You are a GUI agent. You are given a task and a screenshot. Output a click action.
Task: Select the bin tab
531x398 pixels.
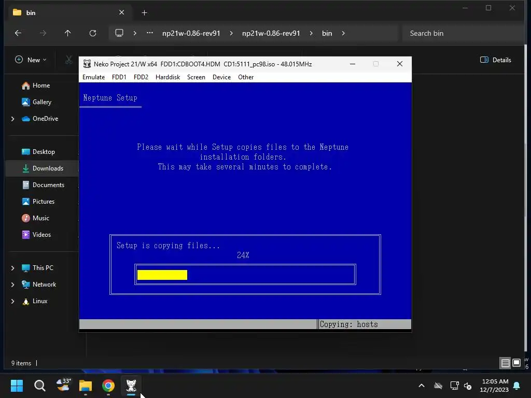pos(68,13)
